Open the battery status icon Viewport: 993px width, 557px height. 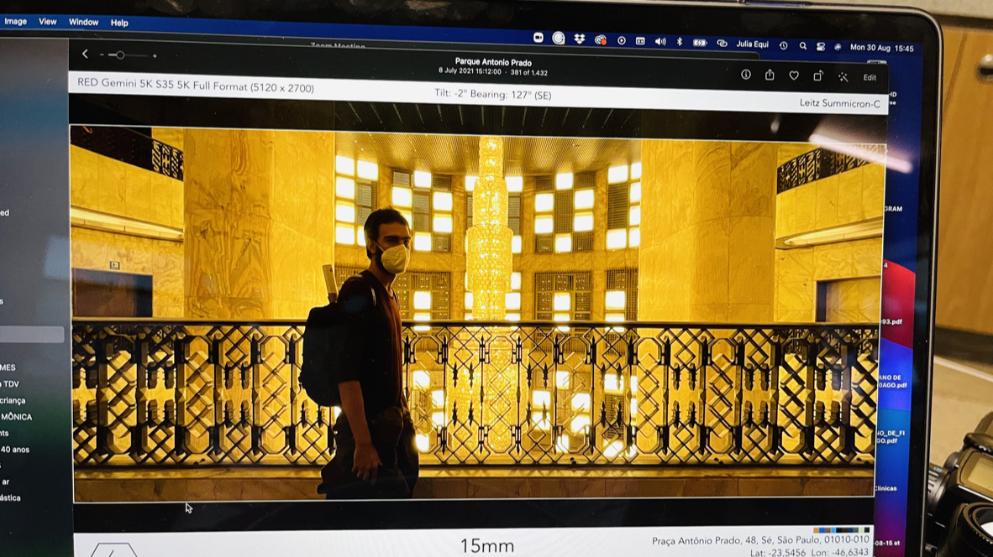(x=700, y=43)
